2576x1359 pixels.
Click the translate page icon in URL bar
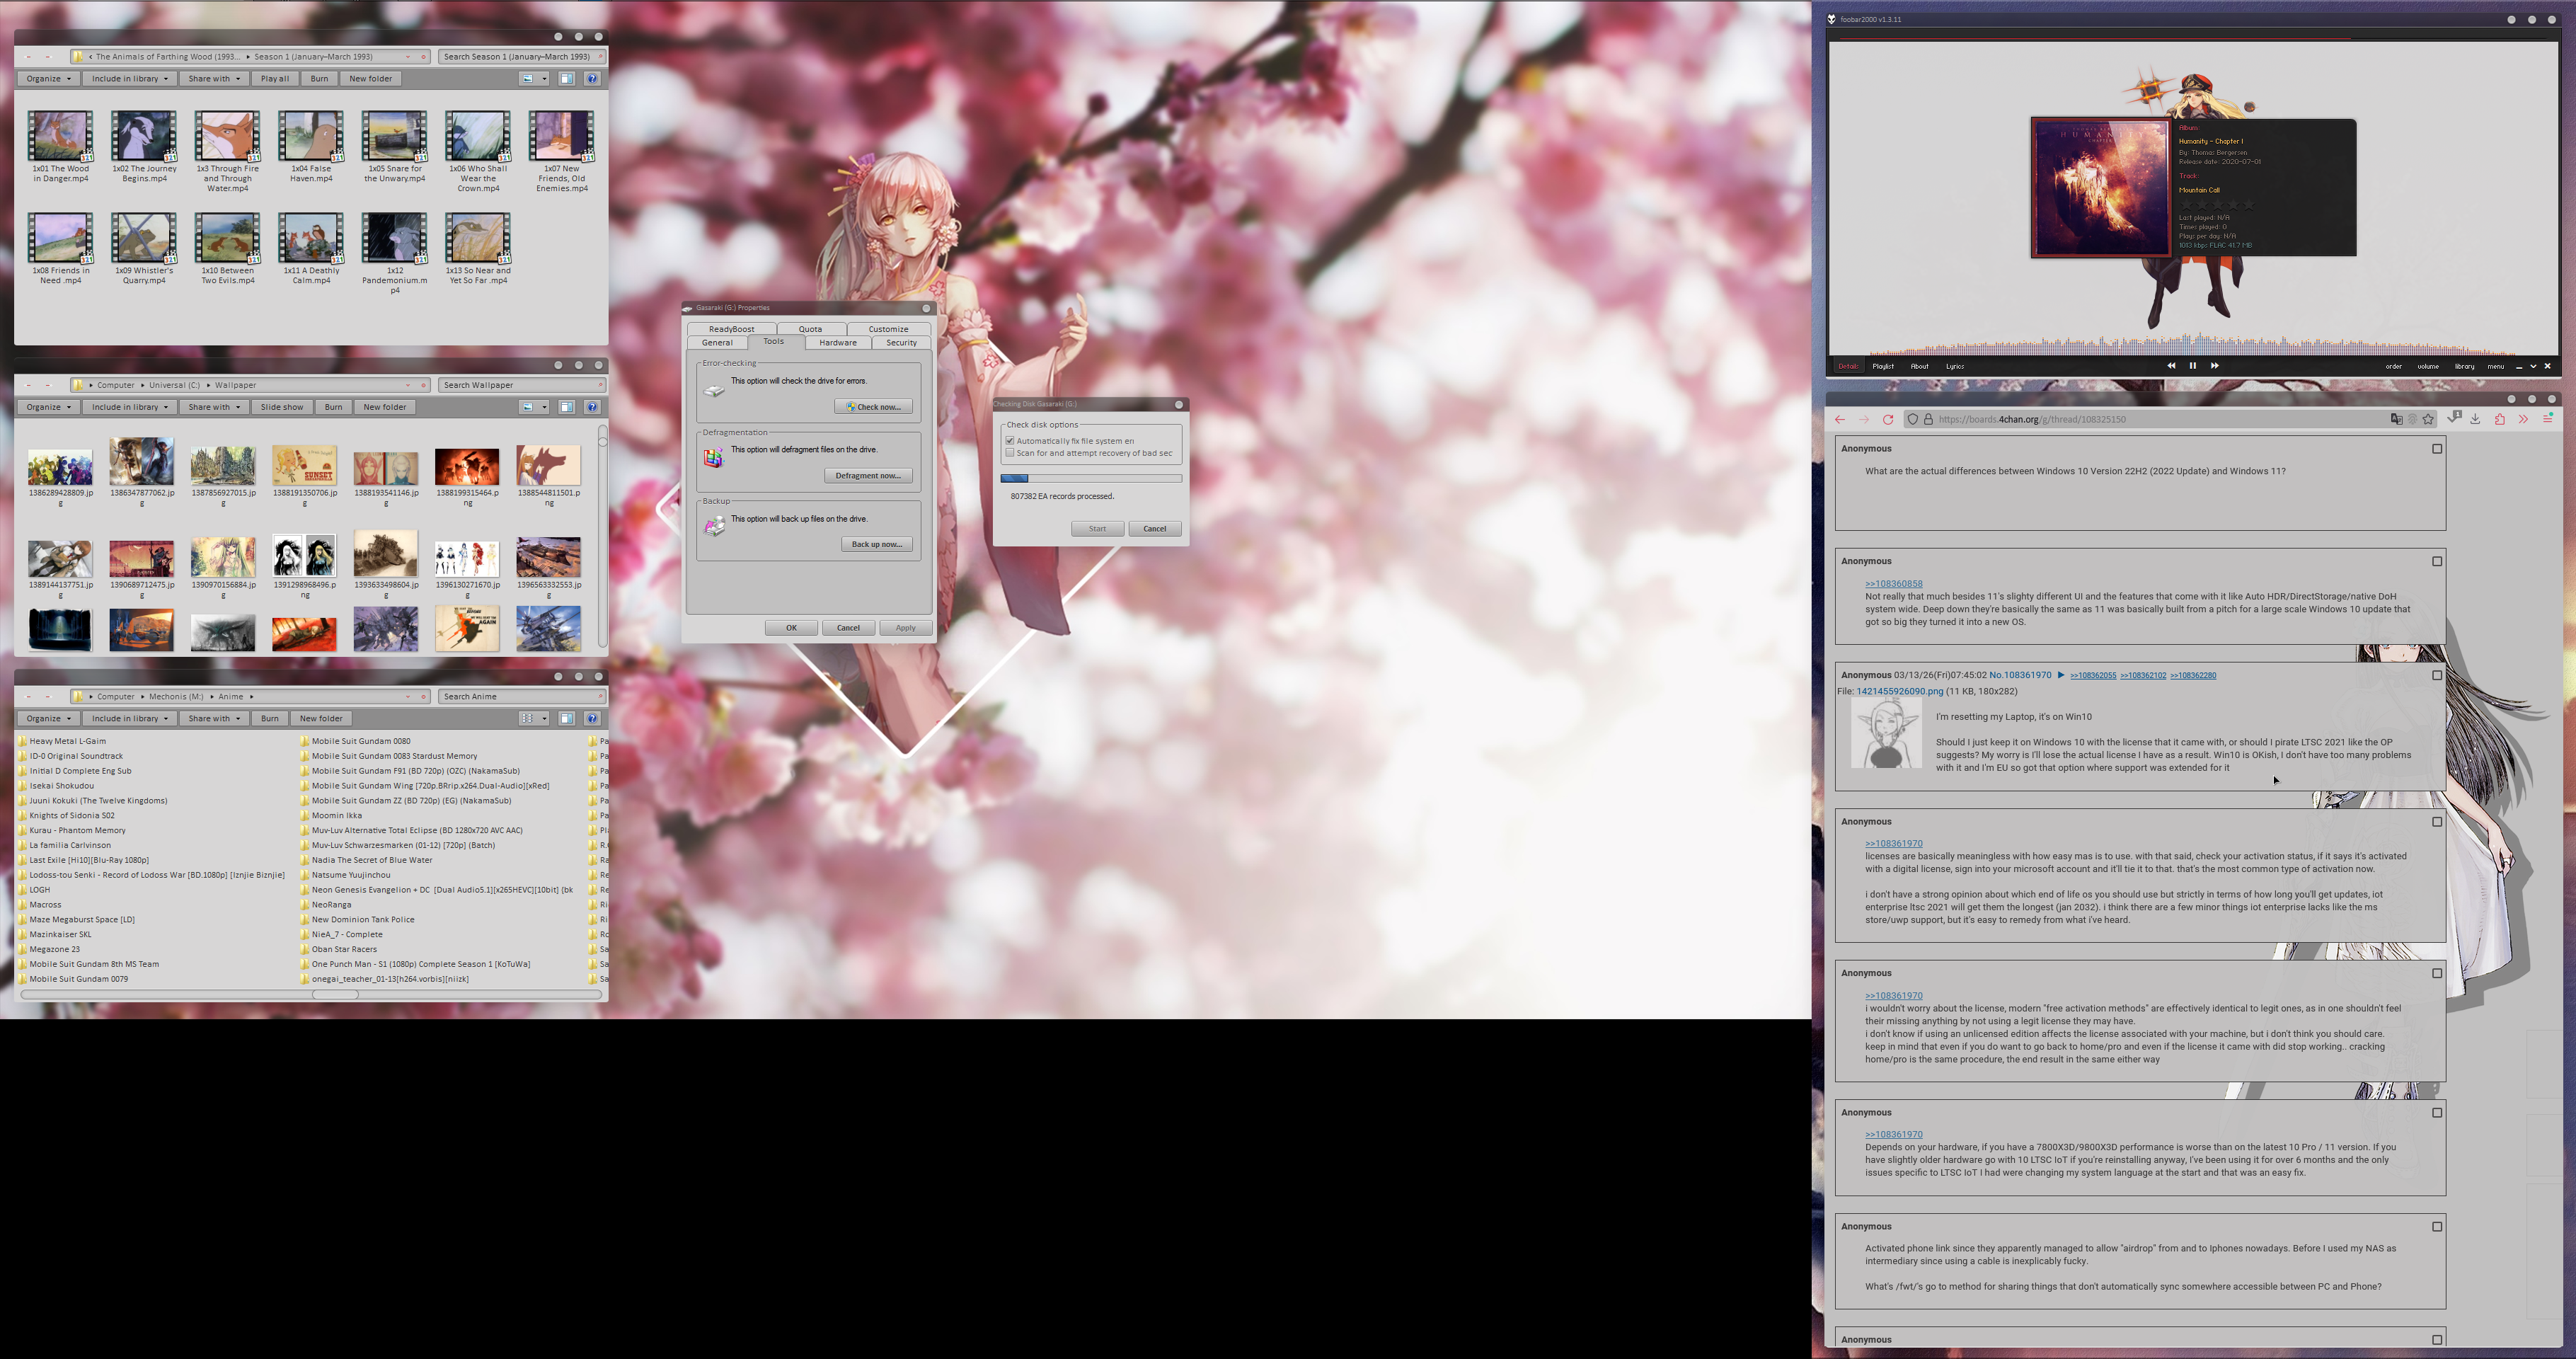click(2396, 419)
